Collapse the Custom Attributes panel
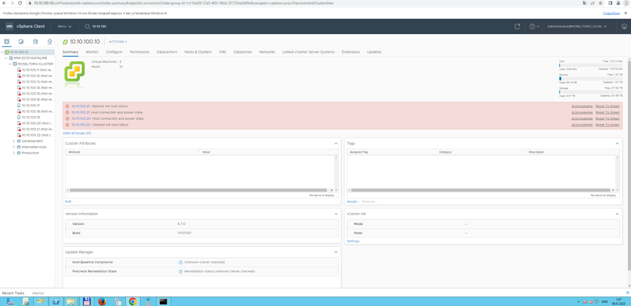Screen dimensions: 631x306 pyautogui.click(x=336, y=143)
